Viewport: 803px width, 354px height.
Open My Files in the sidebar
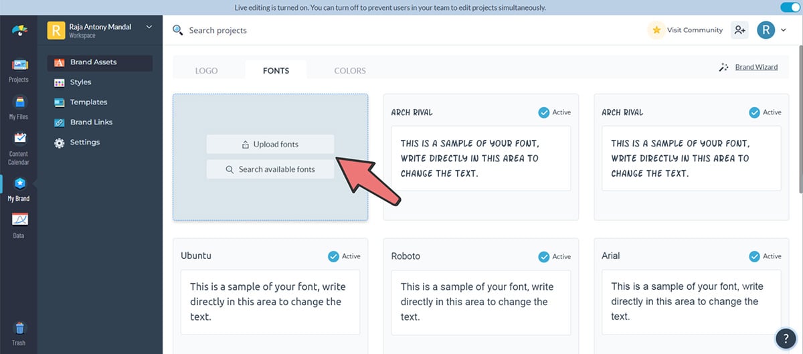18,107
